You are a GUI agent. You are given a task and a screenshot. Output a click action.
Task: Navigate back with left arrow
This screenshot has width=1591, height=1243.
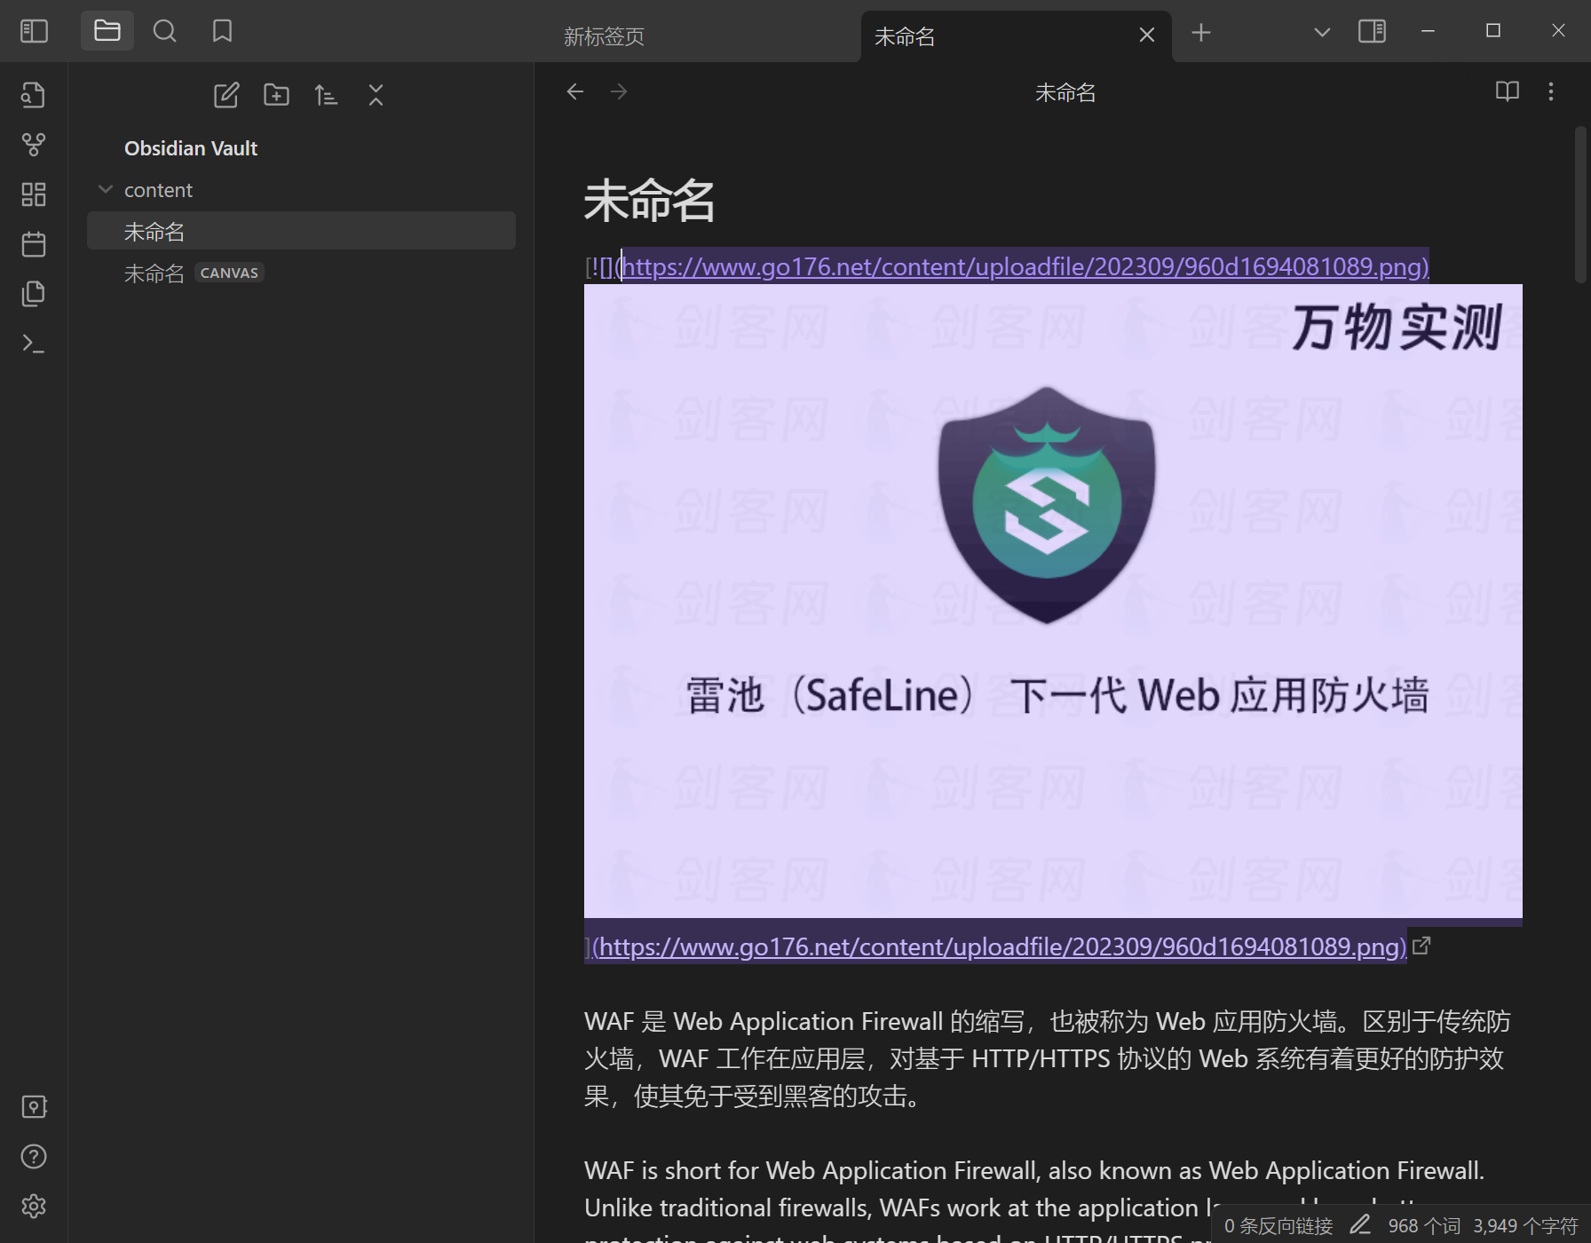point(574,91)
